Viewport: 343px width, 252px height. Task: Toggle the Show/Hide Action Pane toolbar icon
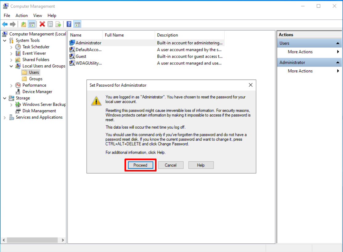(77, 24)
